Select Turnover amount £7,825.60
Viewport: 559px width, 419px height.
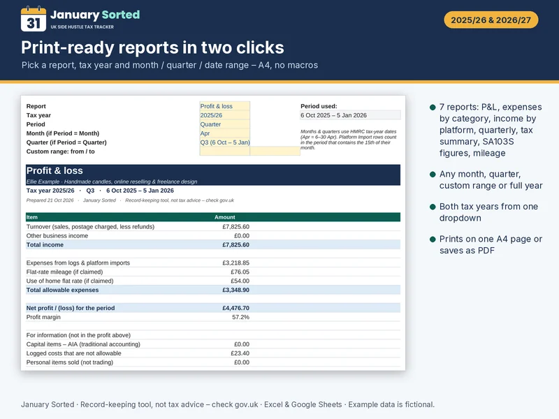coord(235,226)
